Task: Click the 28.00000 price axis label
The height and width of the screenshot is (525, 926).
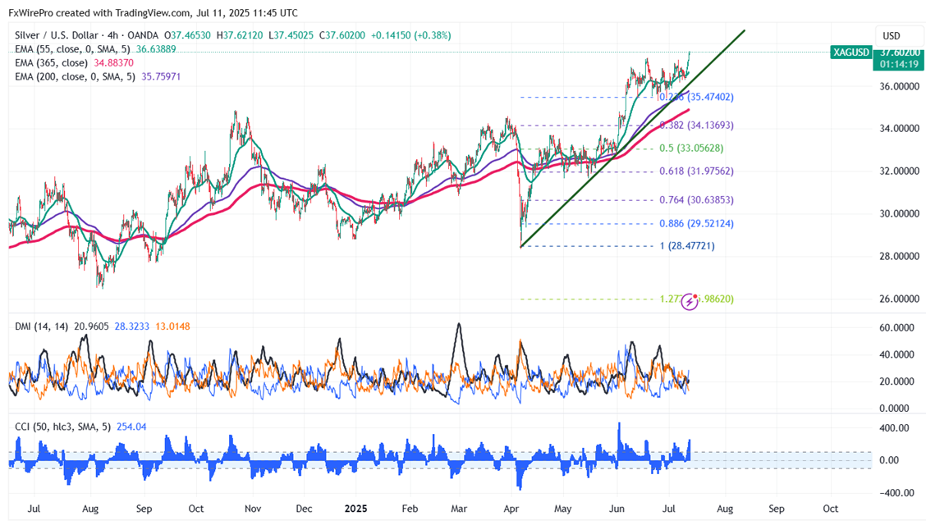Action: [x=900, y=256]
